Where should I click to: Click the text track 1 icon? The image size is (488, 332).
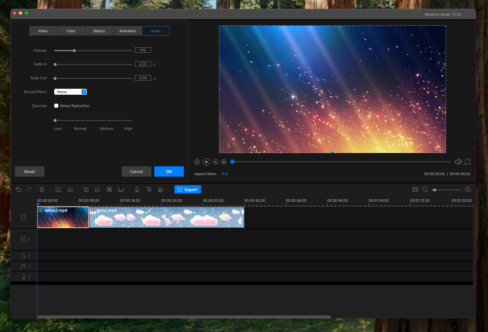pos(24,256)
